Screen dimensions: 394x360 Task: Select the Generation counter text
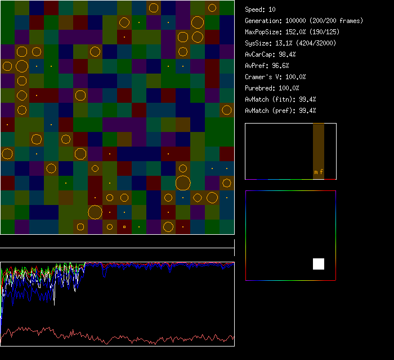(304, 21)
